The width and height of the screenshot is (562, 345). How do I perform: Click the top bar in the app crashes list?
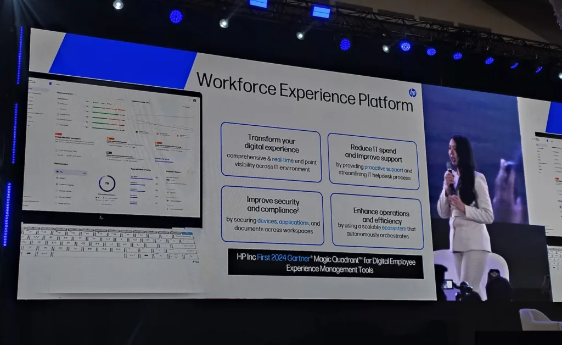142,179
